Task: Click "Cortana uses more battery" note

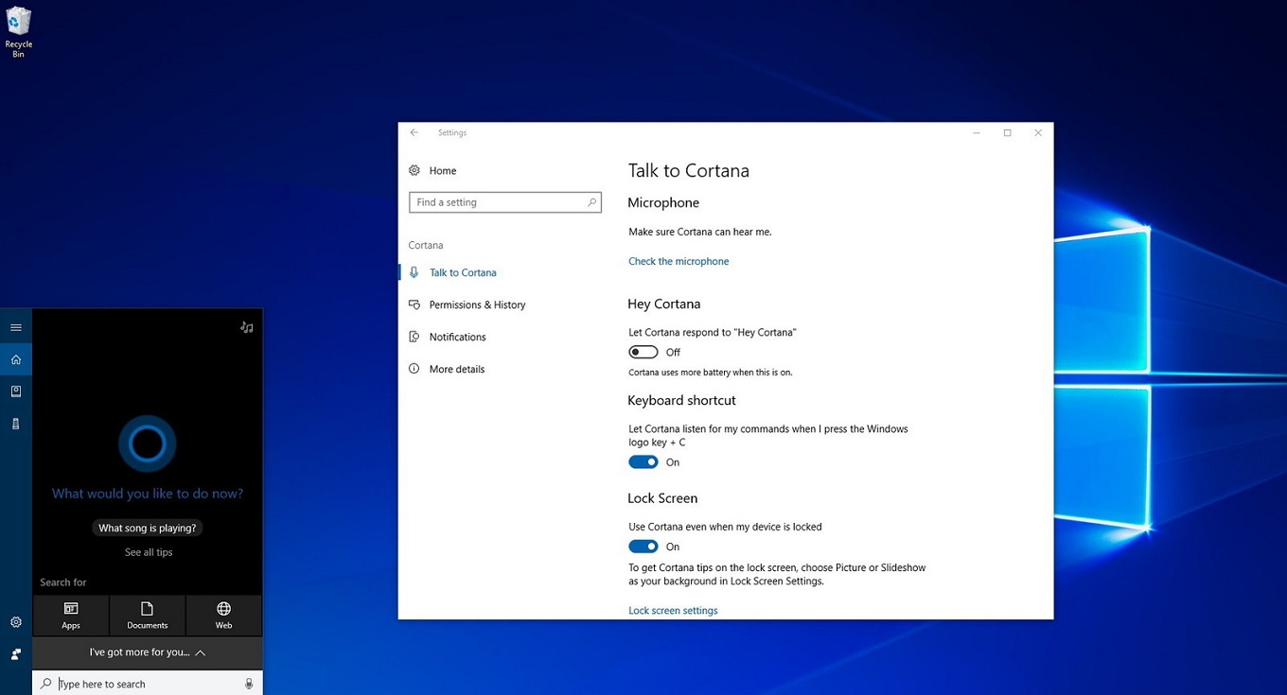Action: (x=711, y=373)
